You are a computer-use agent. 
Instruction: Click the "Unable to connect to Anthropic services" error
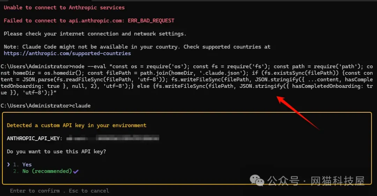coord(64,7)
